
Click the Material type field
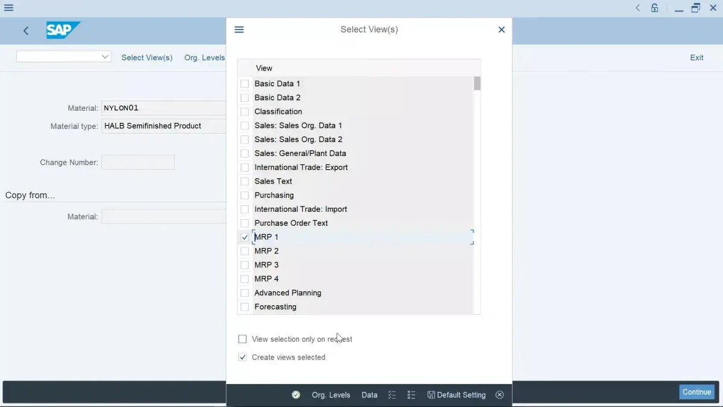[x=163, y=126]
